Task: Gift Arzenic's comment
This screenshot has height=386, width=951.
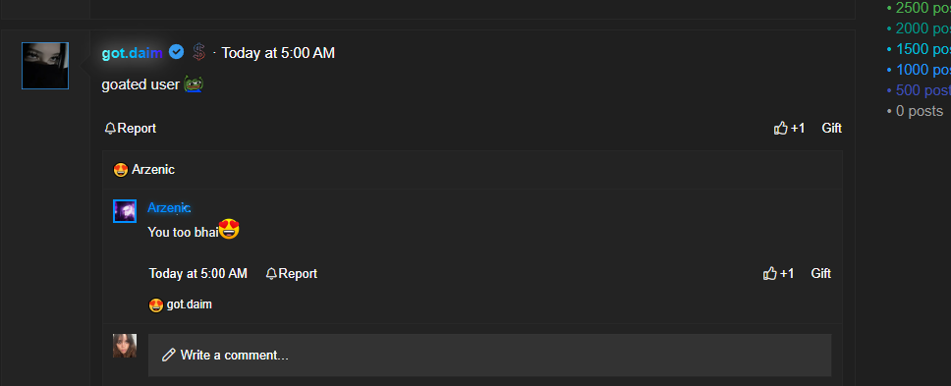Action: tap(820, 273)
